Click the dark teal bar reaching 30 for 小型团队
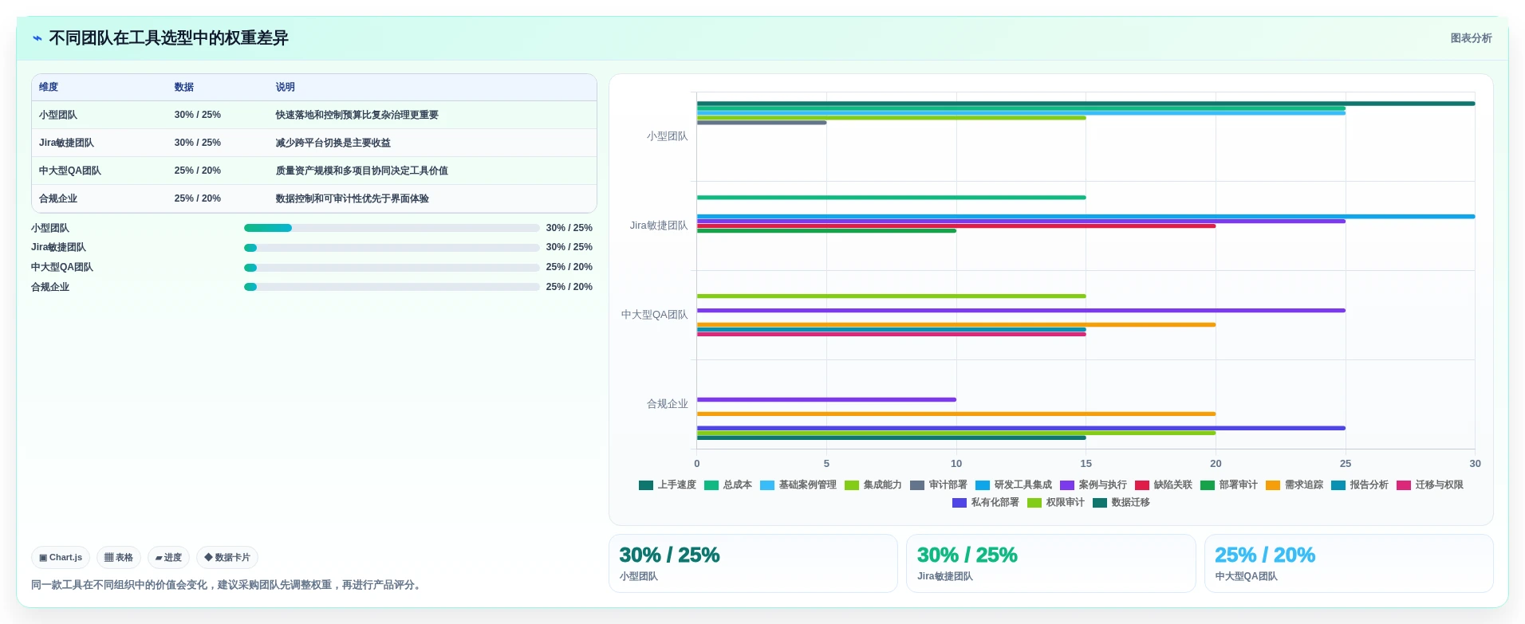 click(x=1086, y=104)
